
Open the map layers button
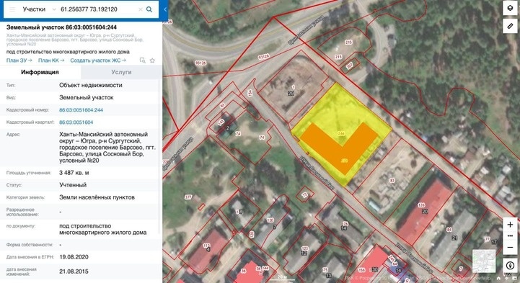point(510,8)
